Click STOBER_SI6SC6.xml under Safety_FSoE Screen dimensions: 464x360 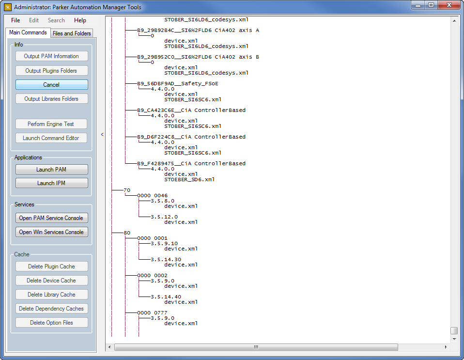point(193,99)
